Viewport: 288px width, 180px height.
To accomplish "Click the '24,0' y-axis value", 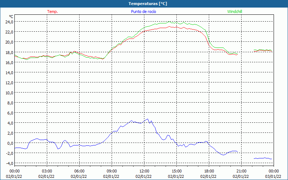I will [9, 22].
